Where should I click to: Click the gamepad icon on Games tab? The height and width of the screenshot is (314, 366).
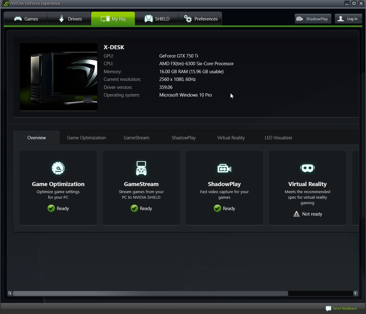[x=18, y=19]
